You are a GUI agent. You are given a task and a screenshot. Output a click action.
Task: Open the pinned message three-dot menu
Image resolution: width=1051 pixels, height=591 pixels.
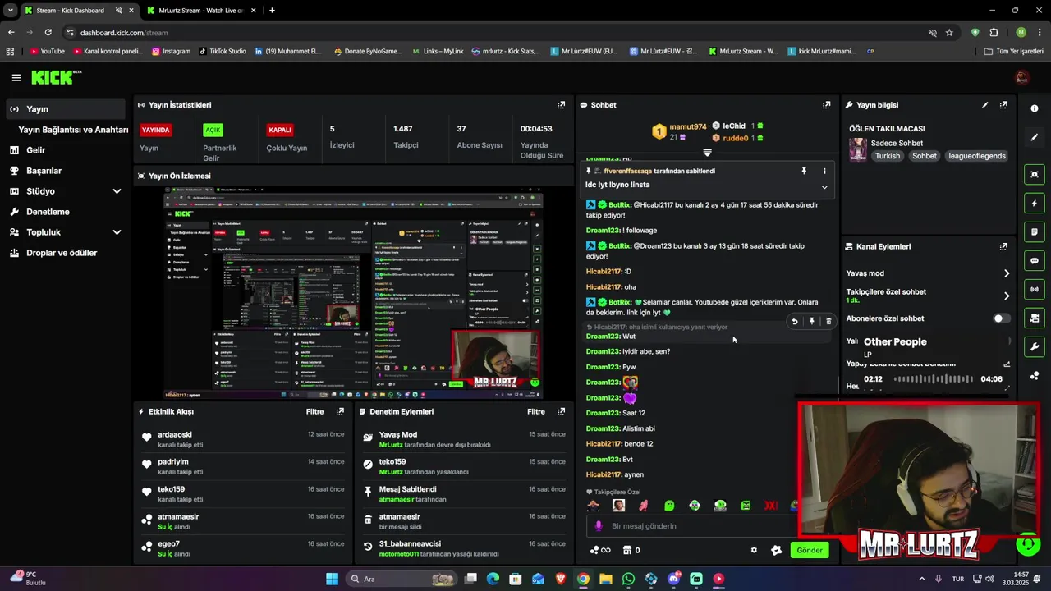[x=824, y=171]
